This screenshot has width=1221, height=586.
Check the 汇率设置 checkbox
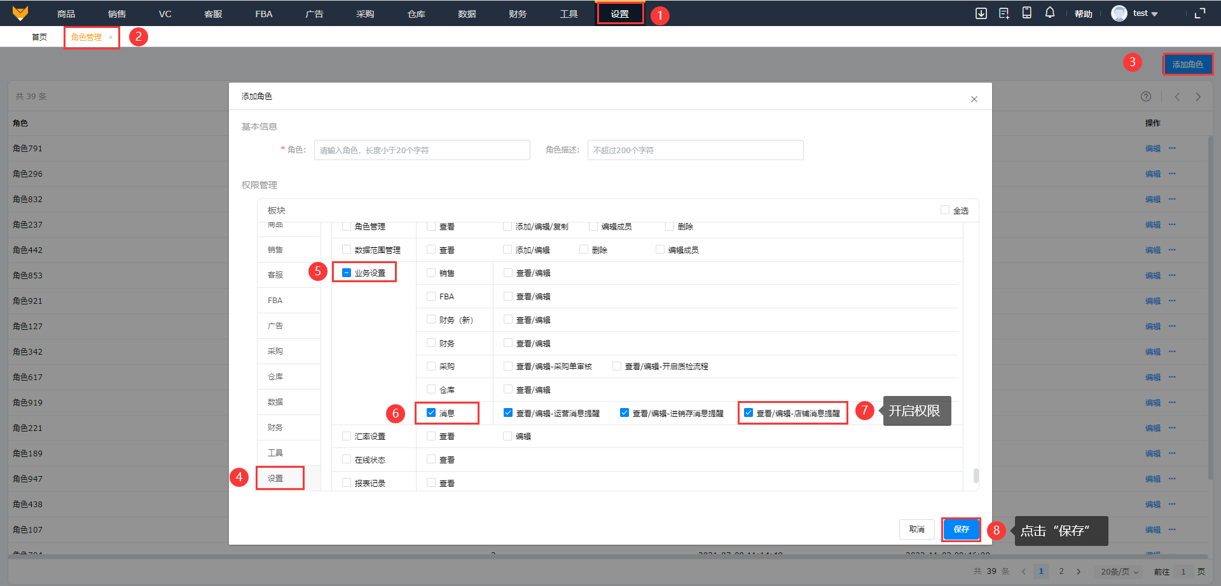click(347, 436)
